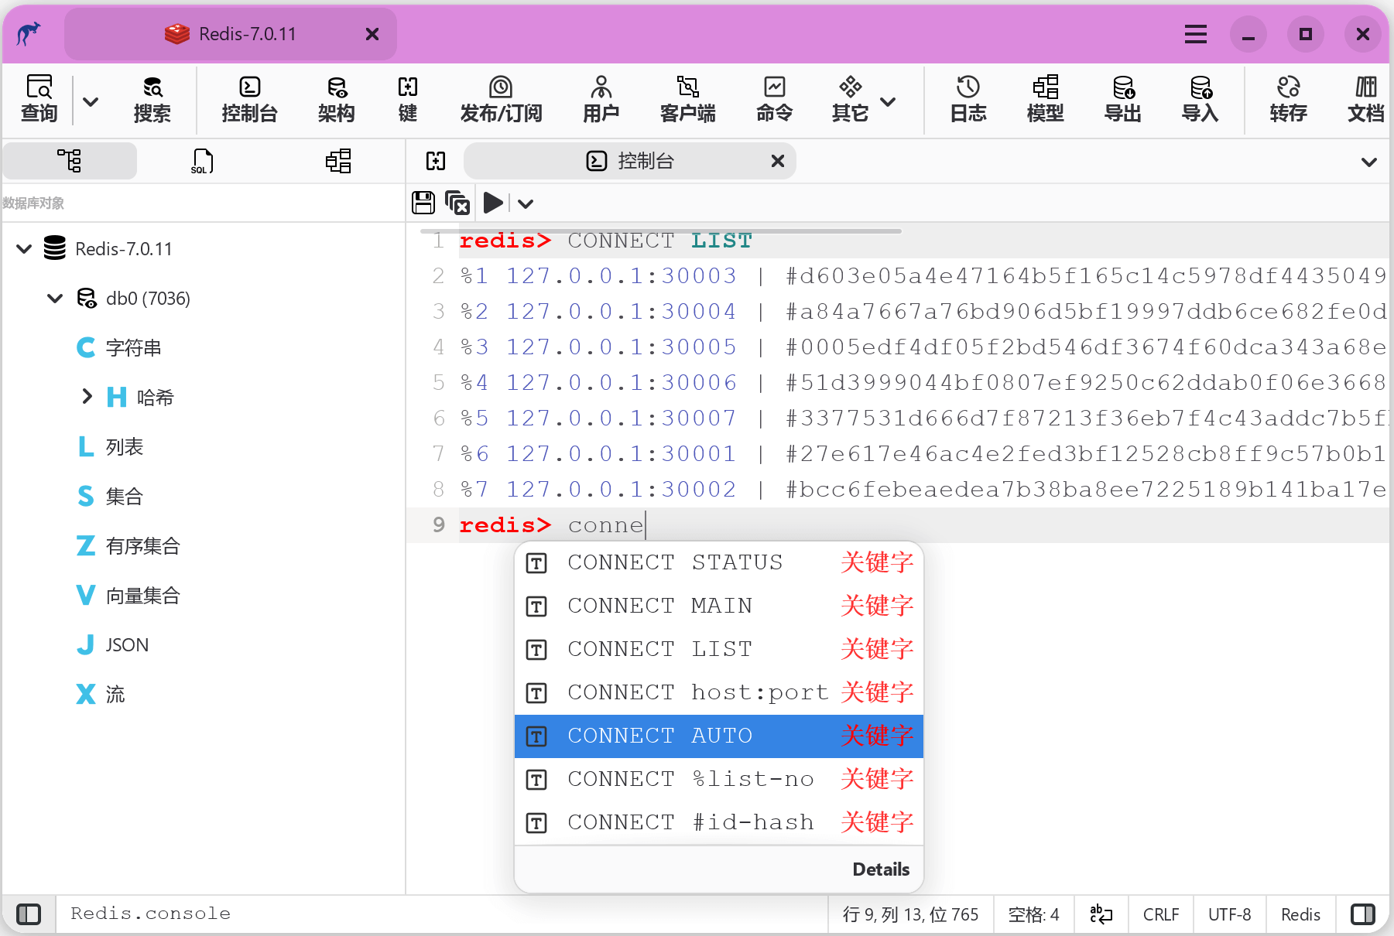Switch to SQL view in left panel
The width and height of the screenshot is (1394, 936).
click(202, 161)
